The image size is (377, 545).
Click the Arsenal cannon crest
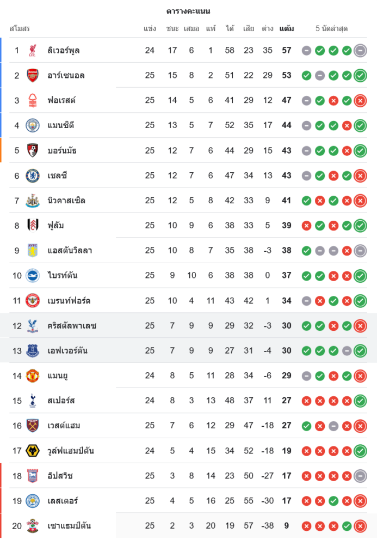pyautogui.click(x=33, y=75)
